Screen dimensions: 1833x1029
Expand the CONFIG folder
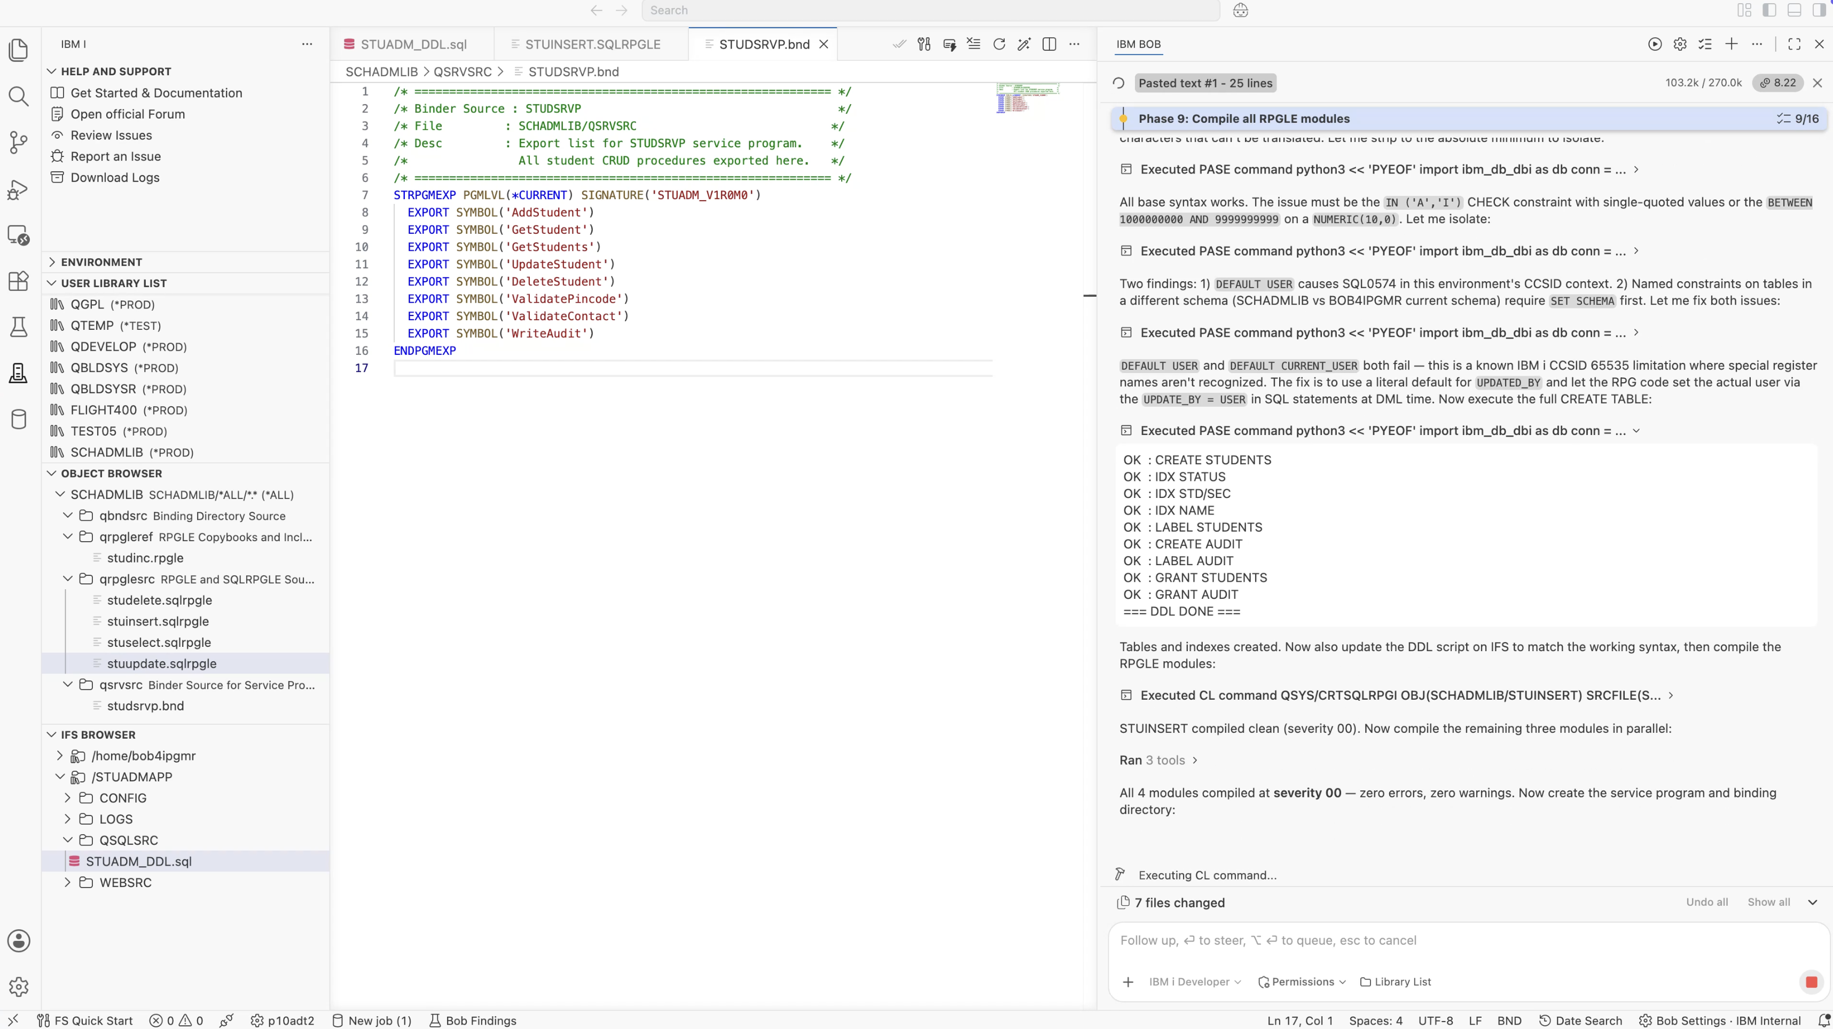point(68,798)
